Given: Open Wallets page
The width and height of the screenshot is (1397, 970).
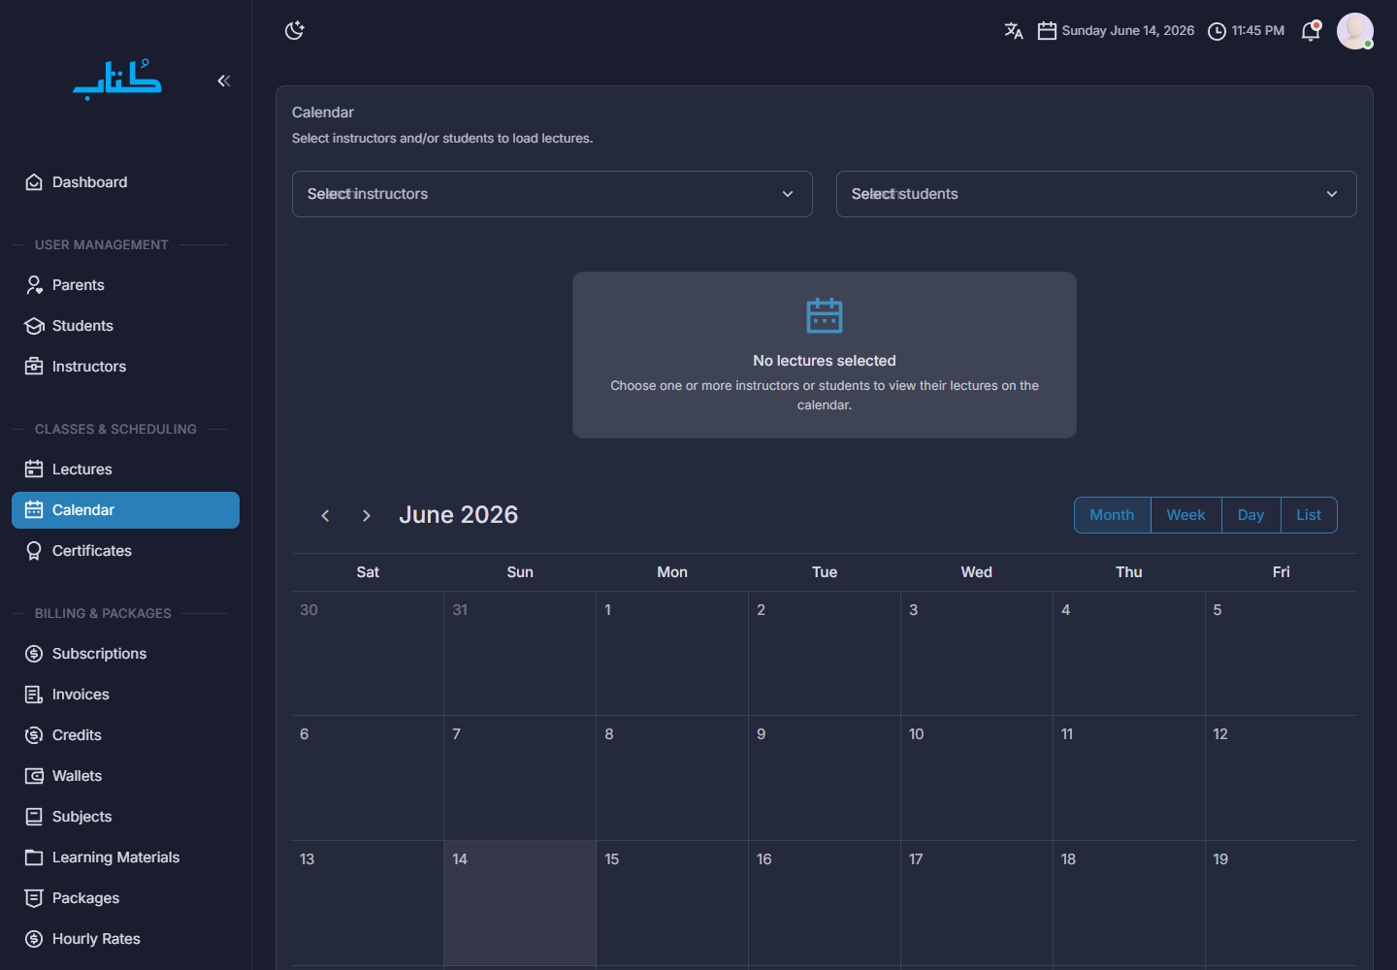Looking at the screenshot, I should click(x=125, y=776).
